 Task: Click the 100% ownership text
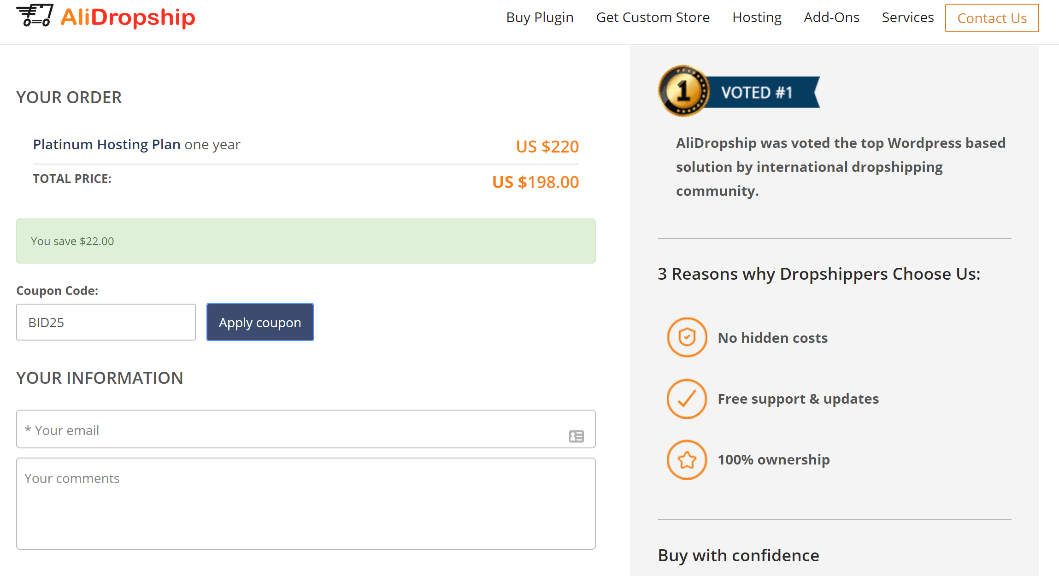click(774, 459)
